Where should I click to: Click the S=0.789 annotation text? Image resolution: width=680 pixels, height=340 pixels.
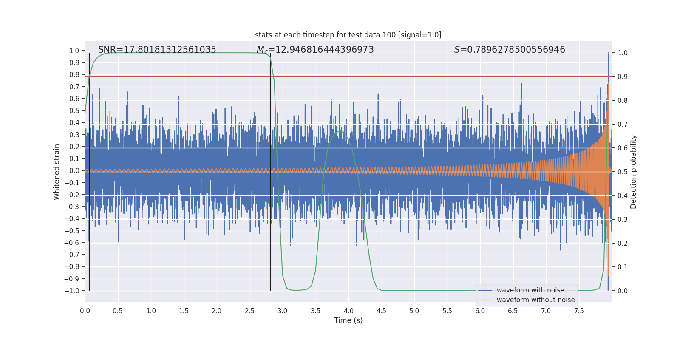click(510, 50)
